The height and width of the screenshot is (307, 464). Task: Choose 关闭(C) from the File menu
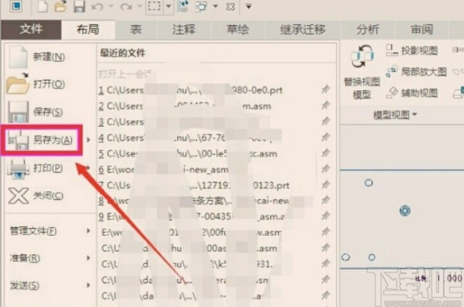point(35,196)
